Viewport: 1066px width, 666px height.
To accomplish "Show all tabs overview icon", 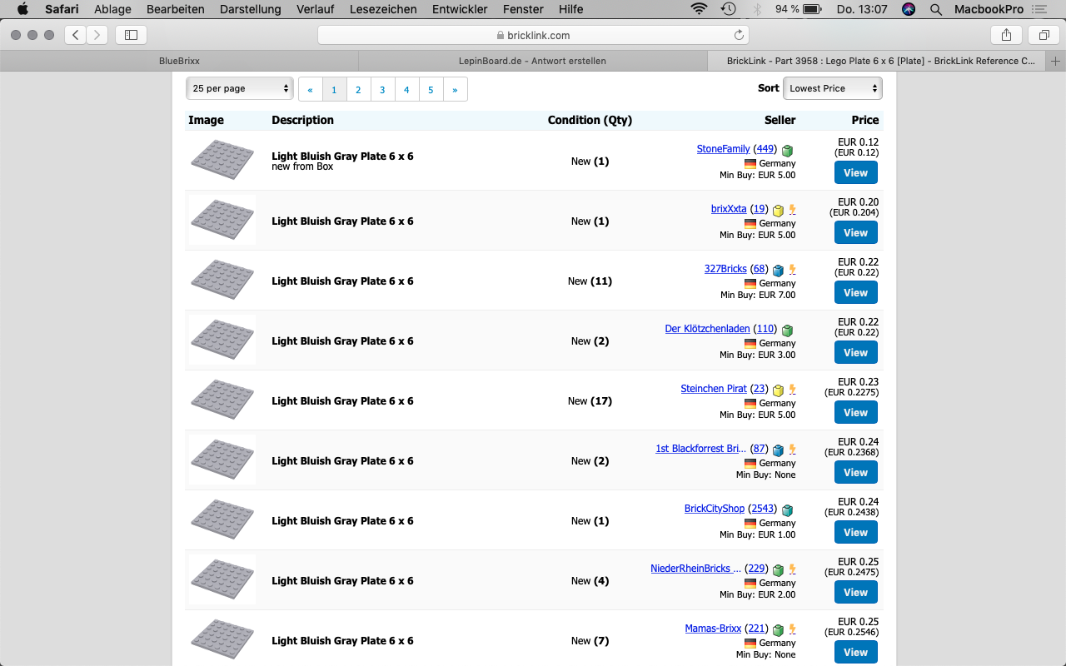I will [x=1043, y=35].
